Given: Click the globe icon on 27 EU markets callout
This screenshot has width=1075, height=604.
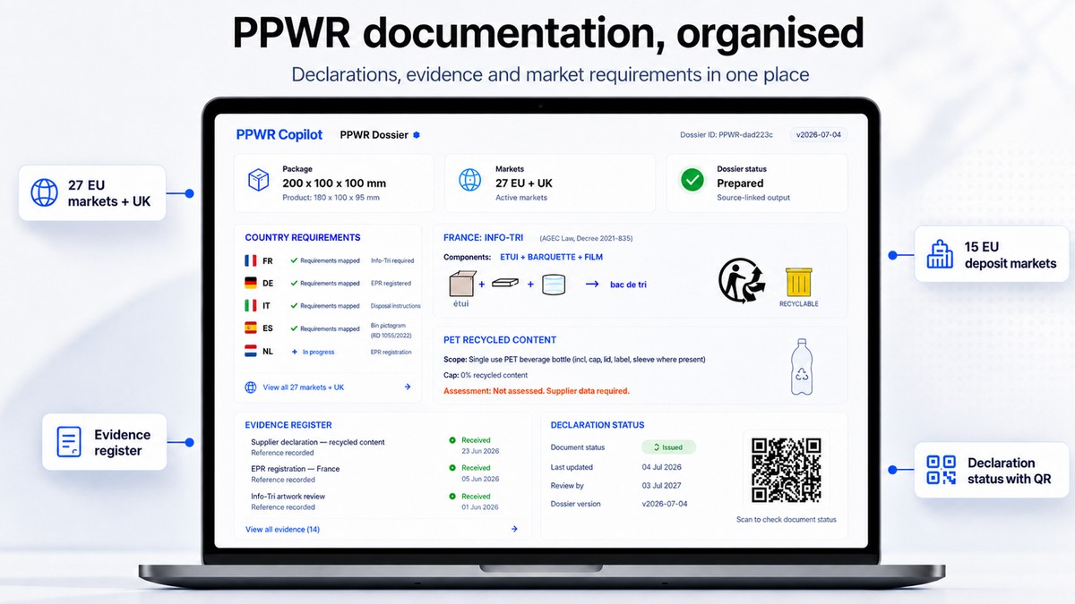Looking at the screenshot, I should click(44, 193).
